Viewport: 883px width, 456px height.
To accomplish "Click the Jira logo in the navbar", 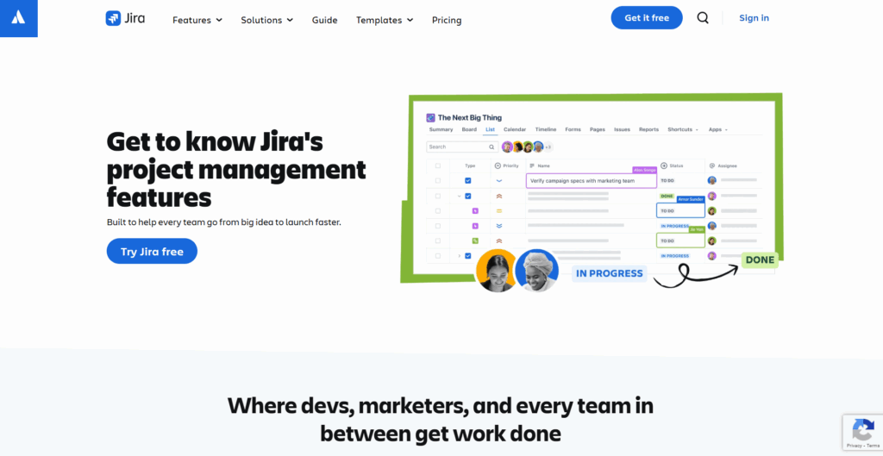I will point(125,18).
